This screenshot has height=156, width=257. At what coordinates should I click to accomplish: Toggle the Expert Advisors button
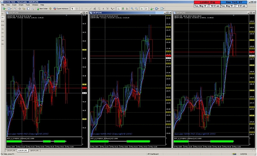pyautogui.click(x=61, y=9)
